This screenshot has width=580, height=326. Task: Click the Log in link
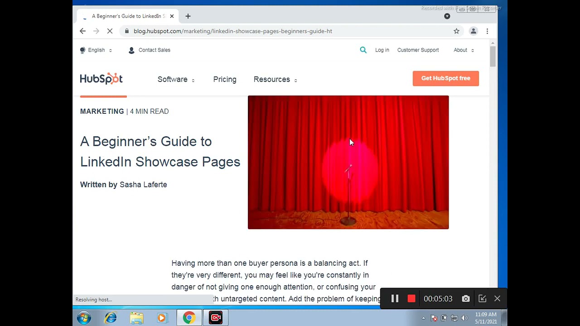[382, 50]
